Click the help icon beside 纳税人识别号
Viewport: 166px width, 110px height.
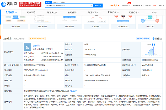pos(78,65)
